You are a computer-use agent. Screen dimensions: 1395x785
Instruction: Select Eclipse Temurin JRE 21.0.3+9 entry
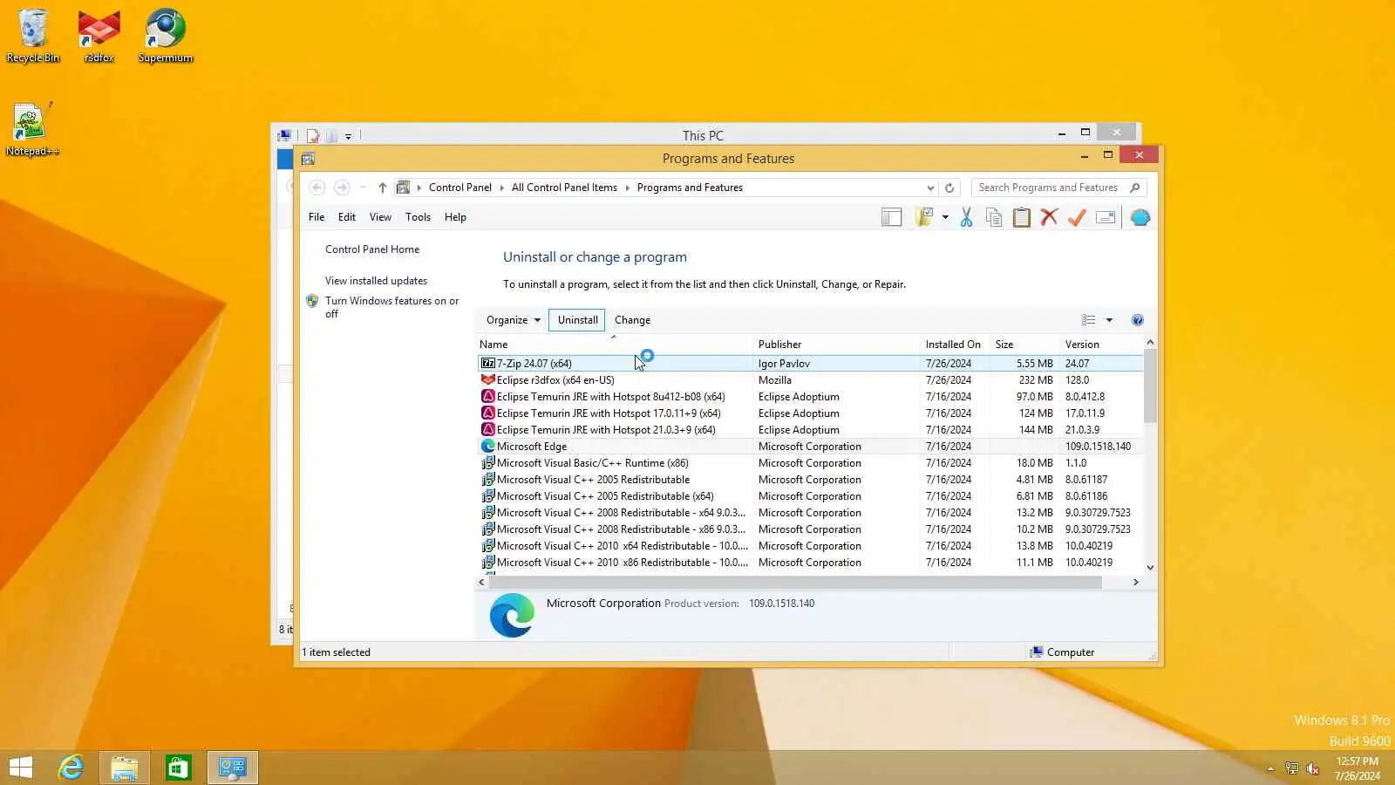point(810,430)
